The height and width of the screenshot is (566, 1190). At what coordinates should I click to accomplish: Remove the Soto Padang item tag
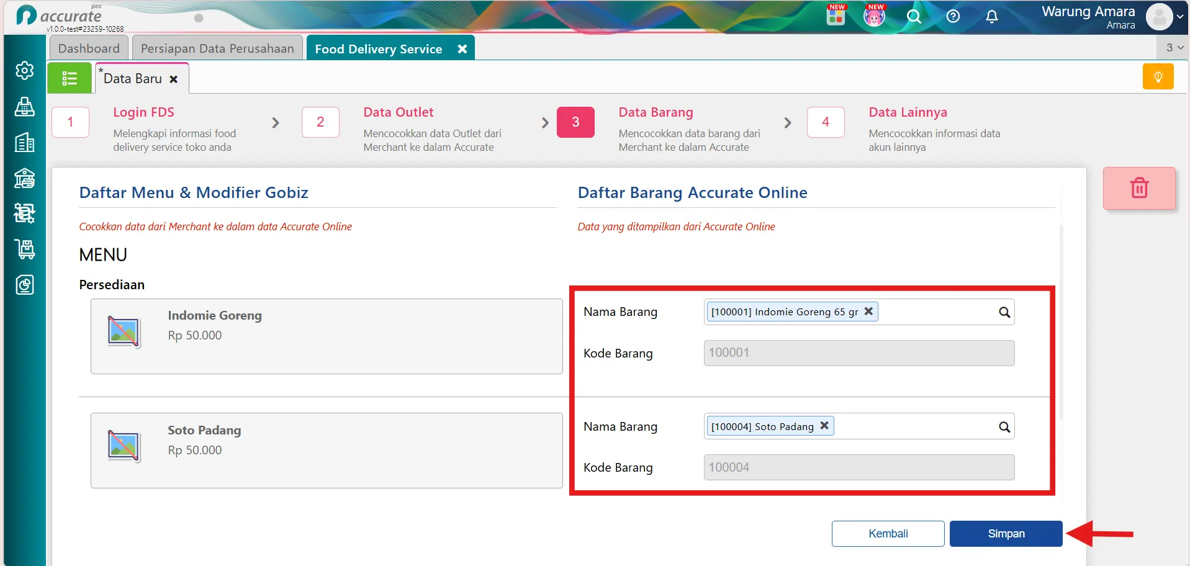pyautogui.click(x=824, y=426)
